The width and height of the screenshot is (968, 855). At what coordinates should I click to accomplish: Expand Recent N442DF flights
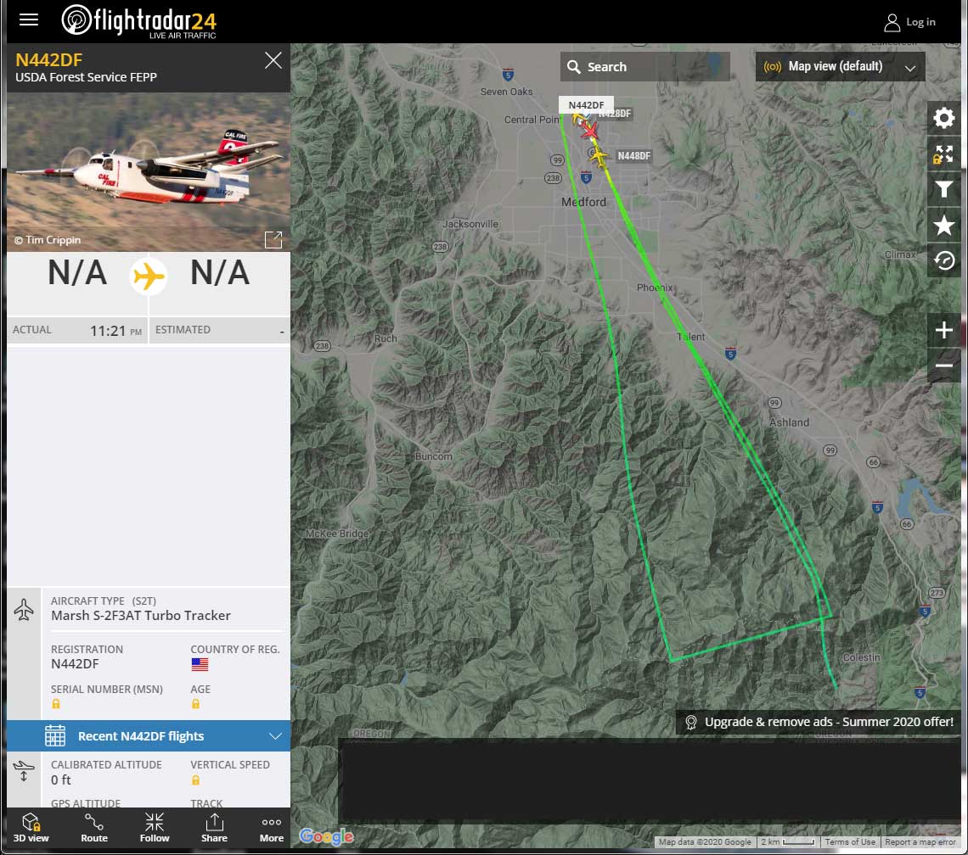click(x=148, y=736)
